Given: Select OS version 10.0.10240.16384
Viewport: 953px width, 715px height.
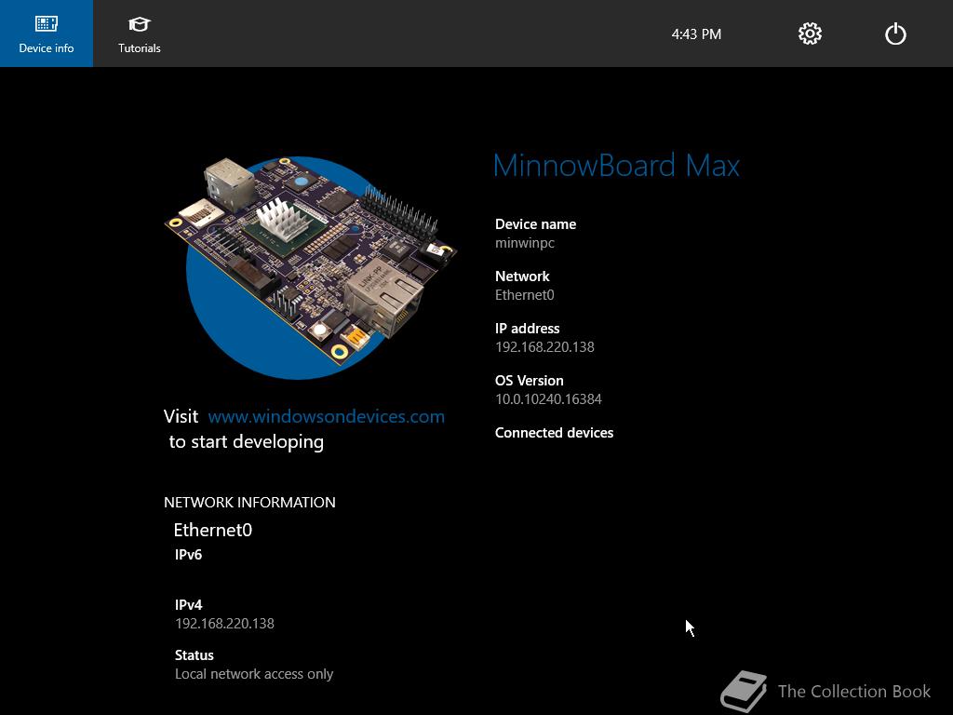Looking at the screenshot, I should coord(548,399).
